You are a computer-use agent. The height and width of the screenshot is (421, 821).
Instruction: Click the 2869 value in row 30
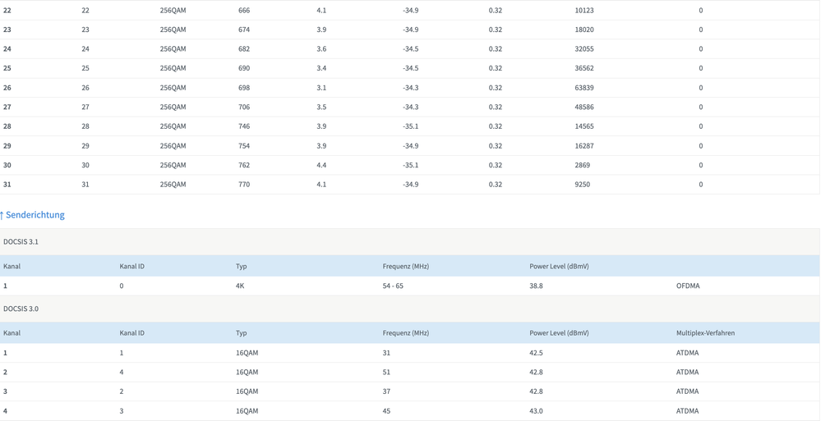tap(582, 165)
